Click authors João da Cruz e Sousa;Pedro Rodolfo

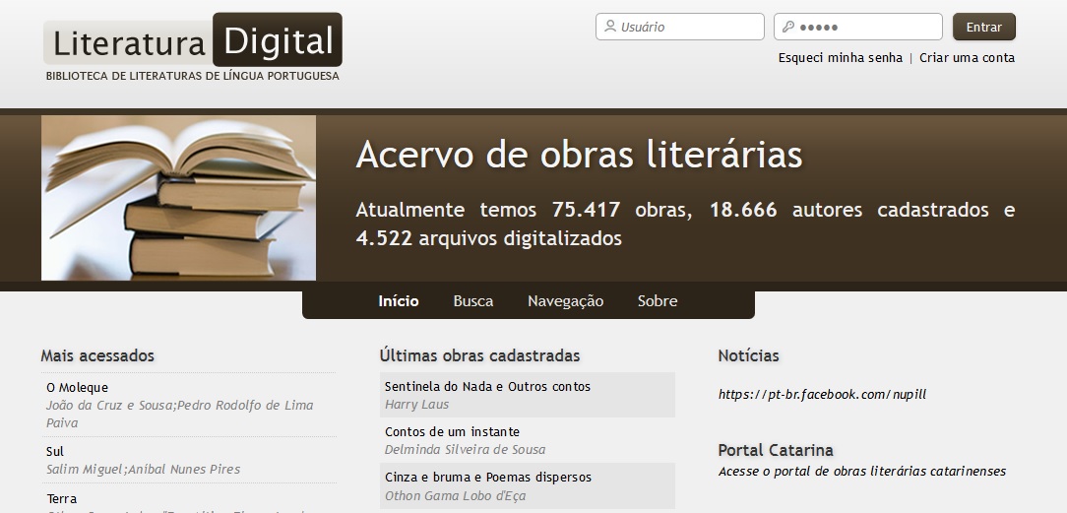coord(180,414)
